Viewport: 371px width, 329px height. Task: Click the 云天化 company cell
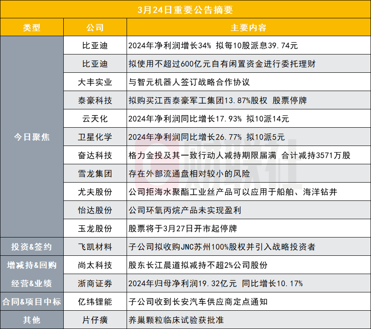[95, 119]
